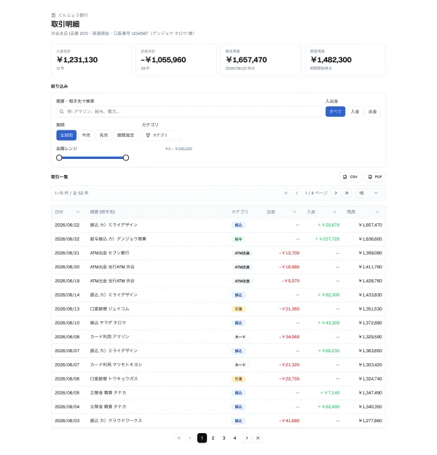The image size is (437, 455).
Task: Select page 3 in bottom pagination
Action: point(224,438)
